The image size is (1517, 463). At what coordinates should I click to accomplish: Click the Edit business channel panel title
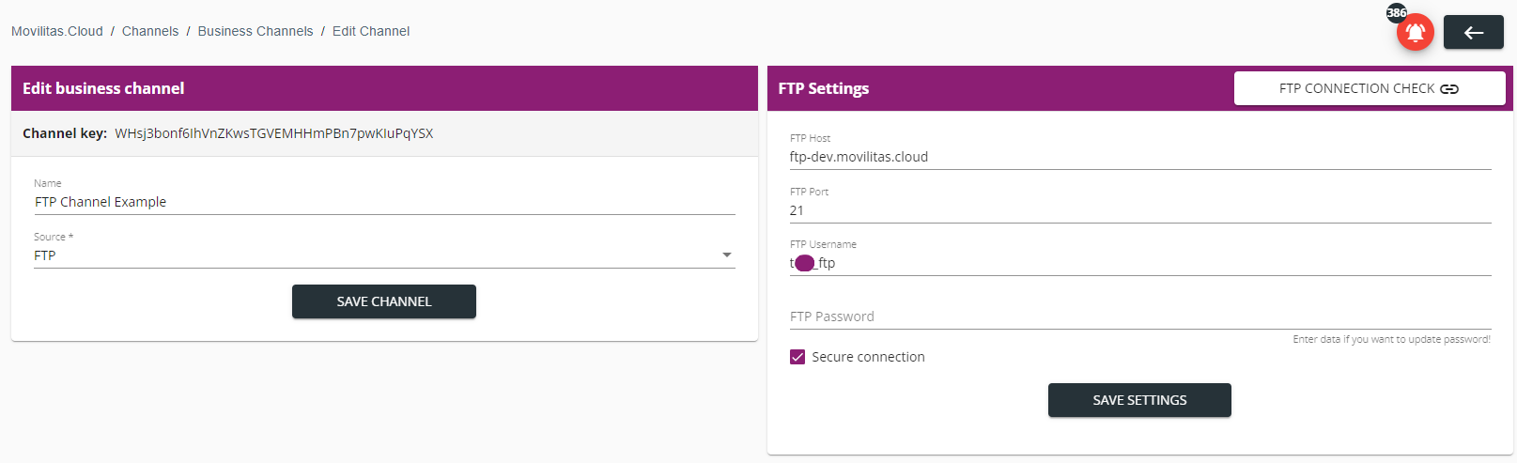[103, 88]
